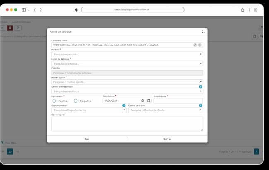Open the Local de Estoque dropdown
Screen dimensions: 269x170
pos(127,64)
